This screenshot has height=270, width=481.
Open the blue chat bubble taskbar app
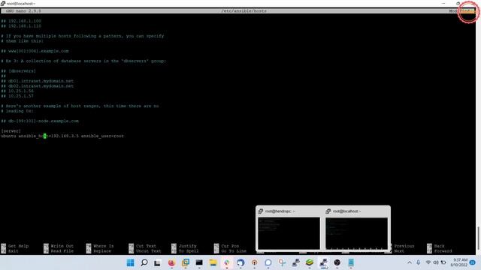click(268, 262)
